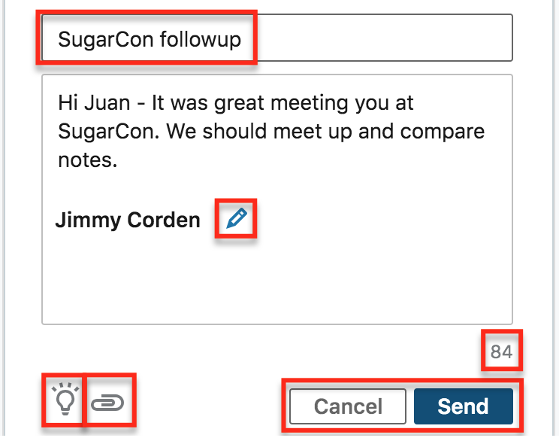559x441 pixels.
Task: Attach a file with the paperclip icon
Action: pos(107,405)
